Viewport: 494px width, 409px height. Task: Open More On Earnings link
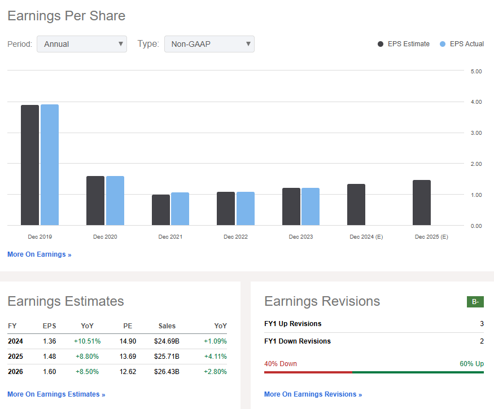coord(39,254)
